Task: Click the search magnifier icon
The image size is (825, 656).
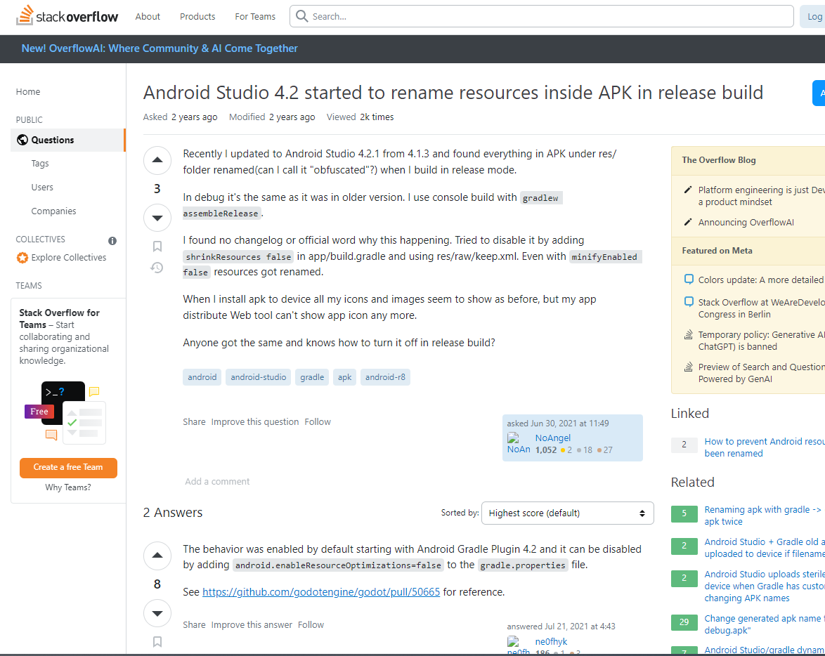Action: tap(301, 16)
